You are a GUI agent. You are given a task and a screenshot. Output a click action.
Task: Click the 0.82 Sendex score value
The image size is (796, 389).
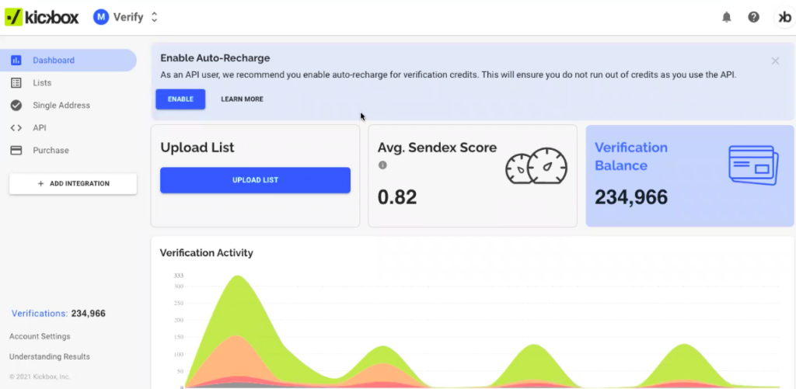(397, 196)
